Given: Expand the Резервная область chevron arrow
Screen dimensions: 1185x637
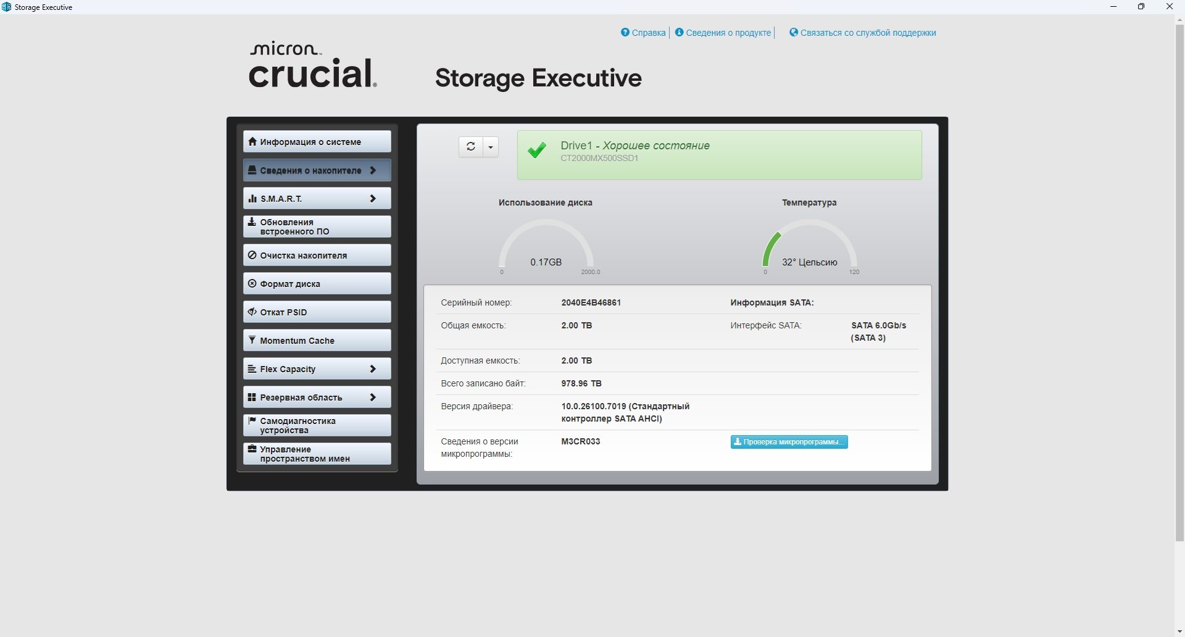Looking at the screenshot, I should (x=373, y=398).
